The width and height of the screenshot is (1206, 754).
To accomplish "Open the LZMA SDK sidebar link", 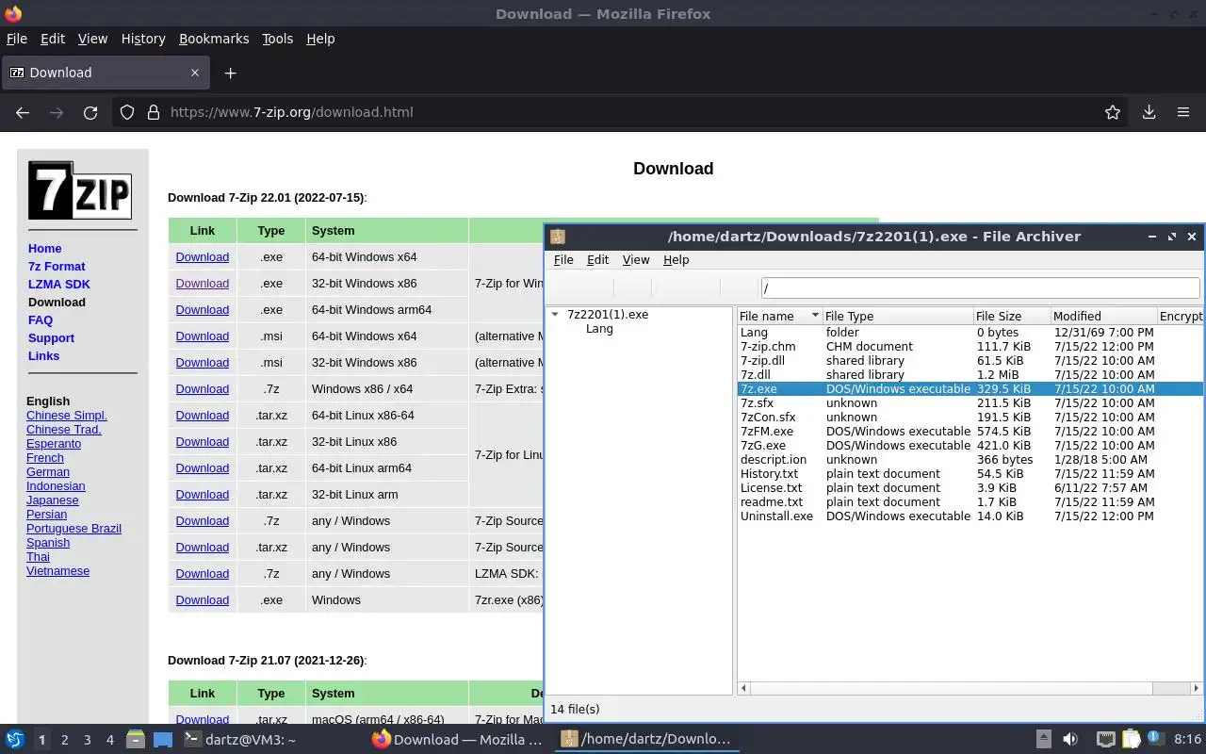I will click(59, 284).
